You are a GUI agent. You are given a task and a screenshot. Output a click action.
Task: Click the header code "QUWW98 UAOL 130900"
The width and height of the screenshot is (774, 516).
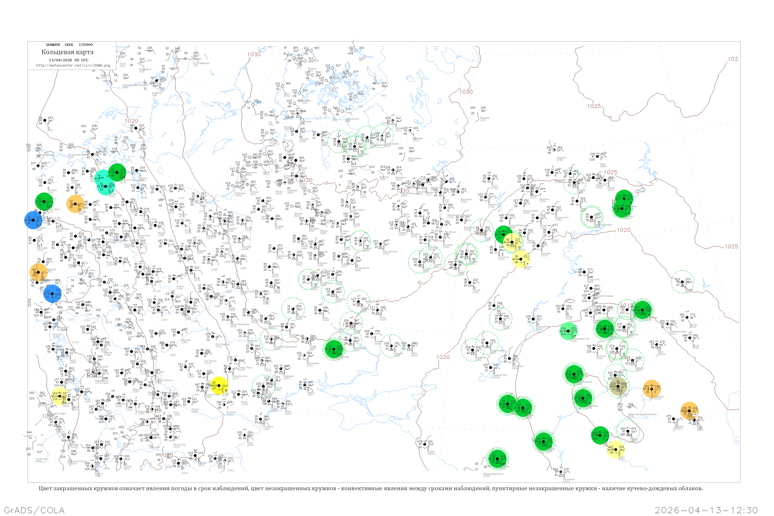69,45
